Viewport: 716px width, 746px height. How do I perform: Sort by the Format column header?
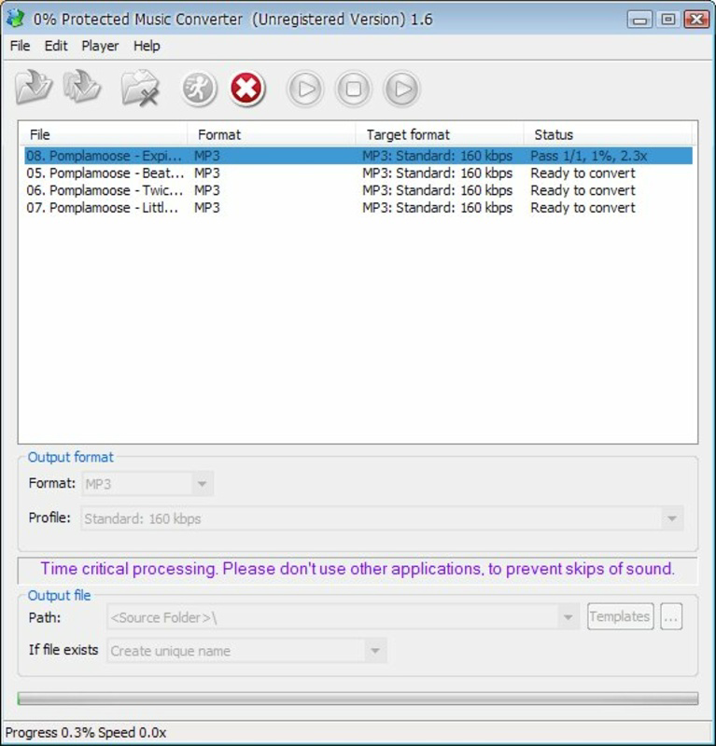coord(271,134)
